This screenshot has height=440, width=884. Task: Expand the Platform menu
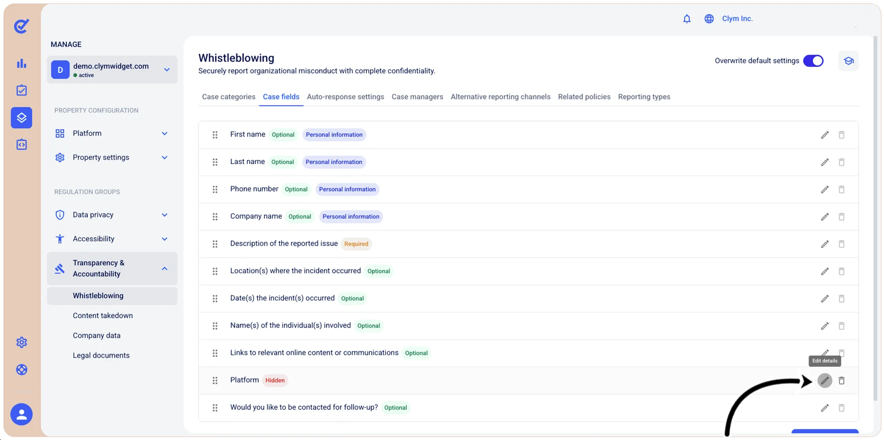point(112,134)
